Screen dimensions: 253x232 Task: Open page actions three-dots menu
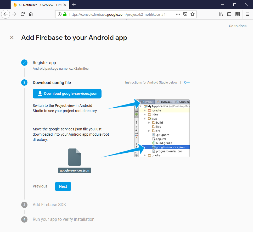[178, 14]
